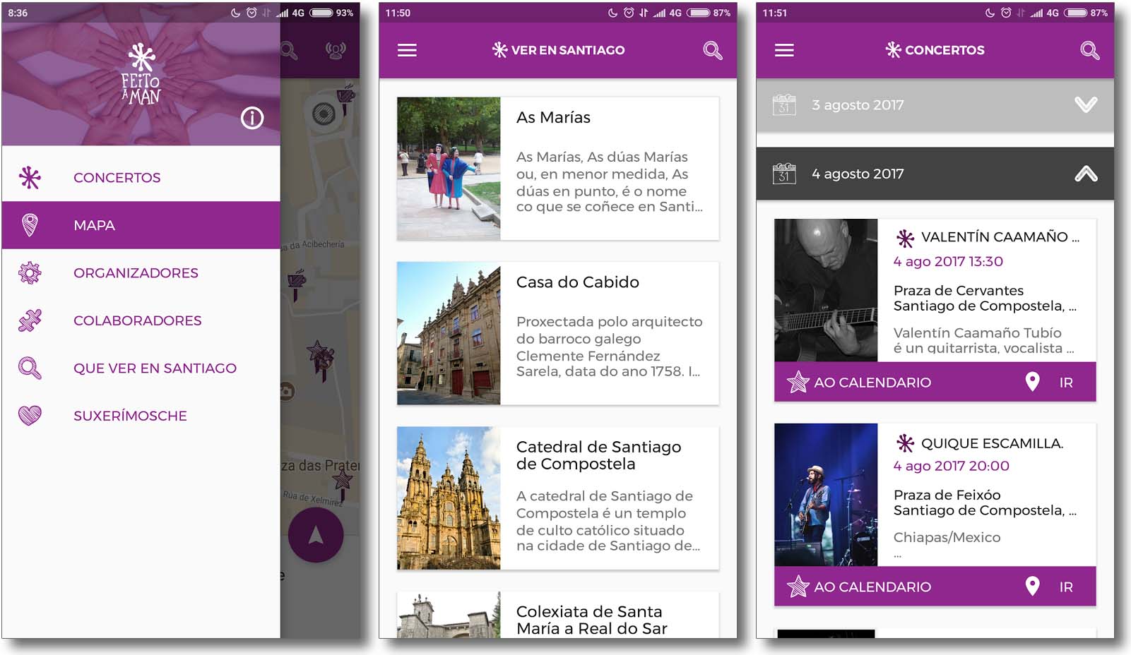This screenshot has height=655, width=1131.
Task: Click magnifier icon beside Que Ver En Santiago
Action: click(30, 368)
